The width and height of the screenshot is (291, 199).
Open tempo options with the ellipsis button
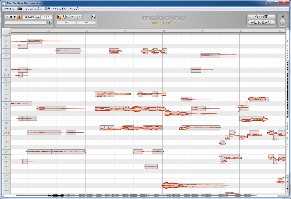[38, 17]
